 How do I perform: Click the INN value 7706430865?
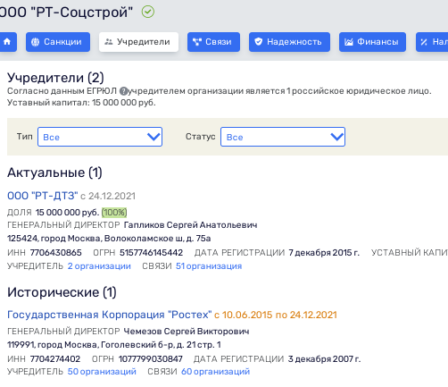[x=56, y=253]
